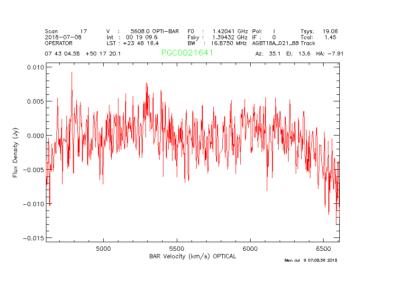Click the 6500 tick label on x-axis

click(323, 249)
